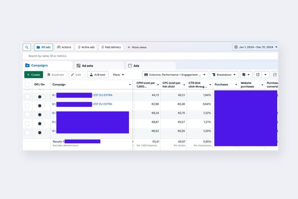Switch to the Active ads view
The width and height of the screenshot is (298, 199).
86,47
